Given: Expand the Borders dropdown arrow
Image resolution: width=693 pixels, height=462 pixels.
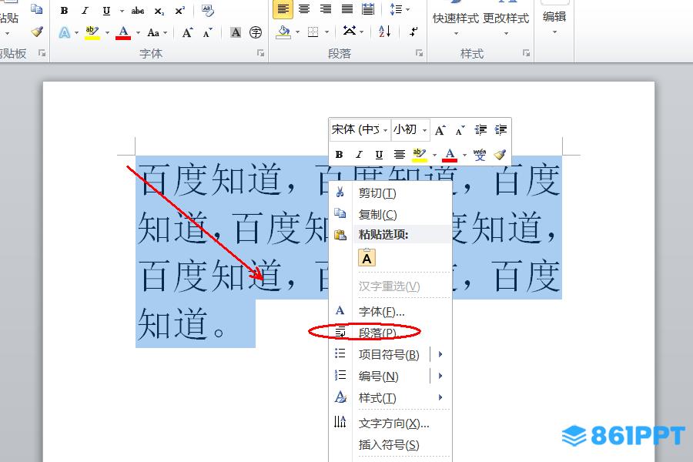Looking at the screenshot, I should [327, 32].
